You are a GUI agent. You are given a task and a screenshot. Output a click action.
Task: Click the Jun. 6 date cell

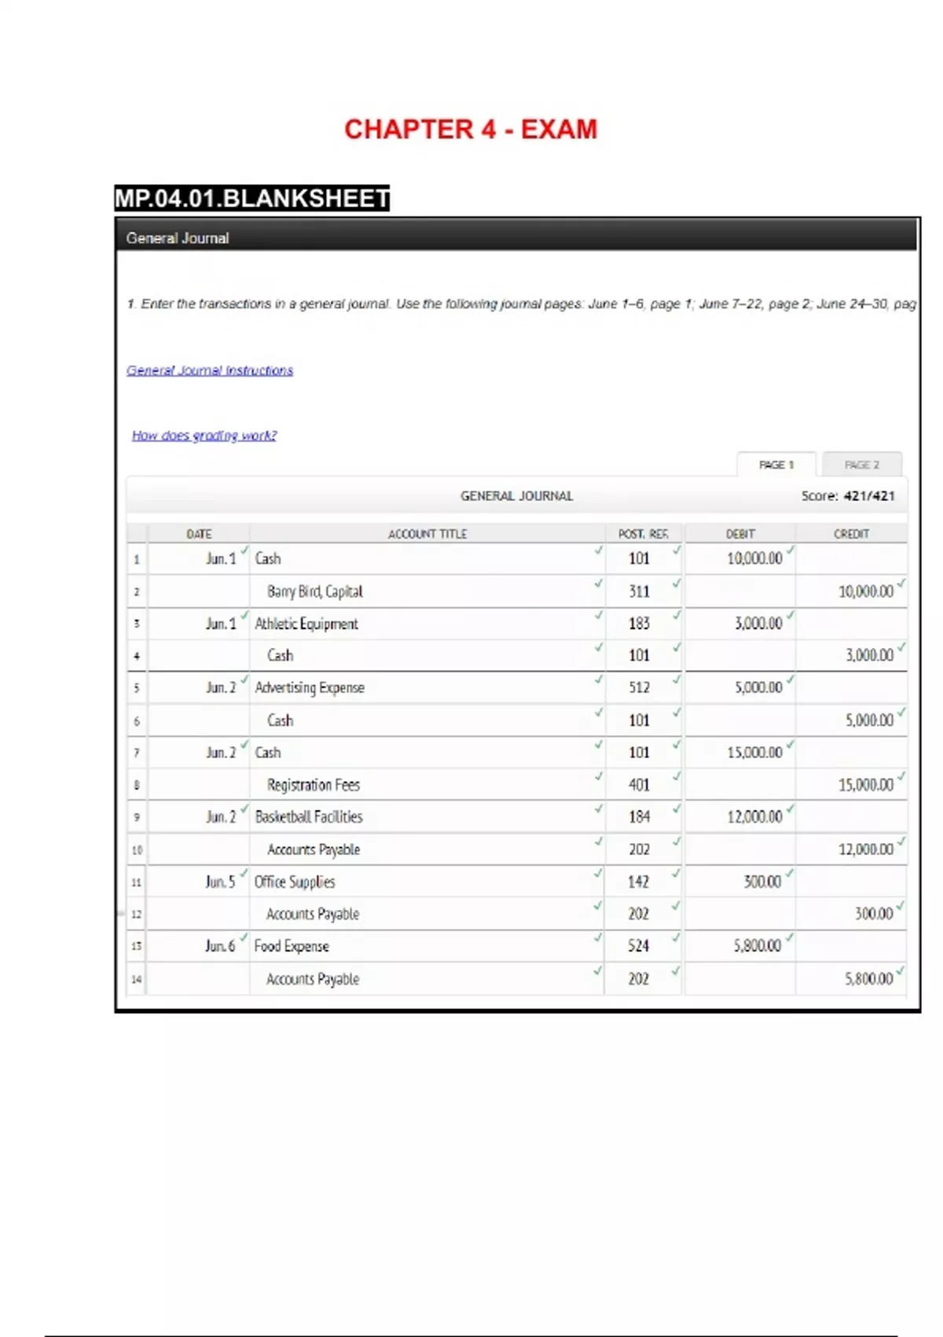pos(220,946)
